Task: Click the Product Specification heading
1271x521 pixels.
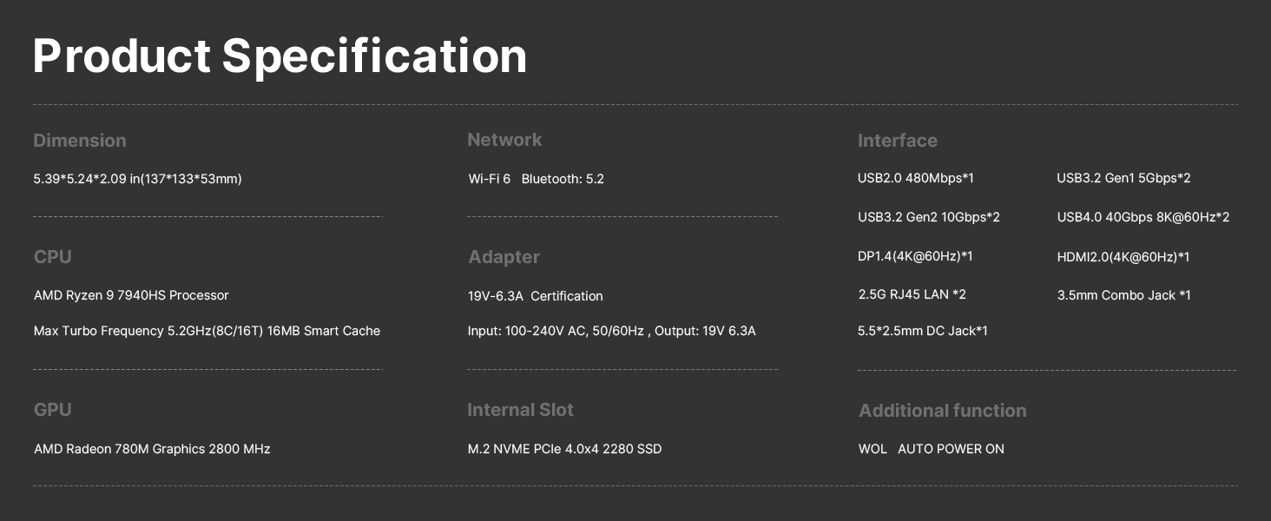Action: tap(280, 56)
